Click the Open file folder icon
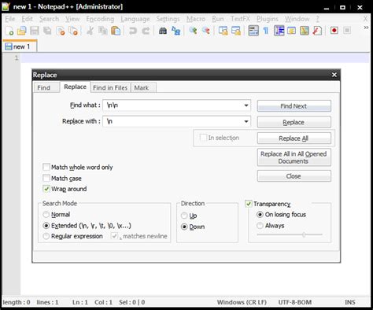This screenshot has width=373, height=310. pos(22,31)
